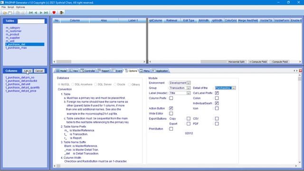The image size is (304, 171).
Task: Click the save toolbar icon
Action: (10, 13)
